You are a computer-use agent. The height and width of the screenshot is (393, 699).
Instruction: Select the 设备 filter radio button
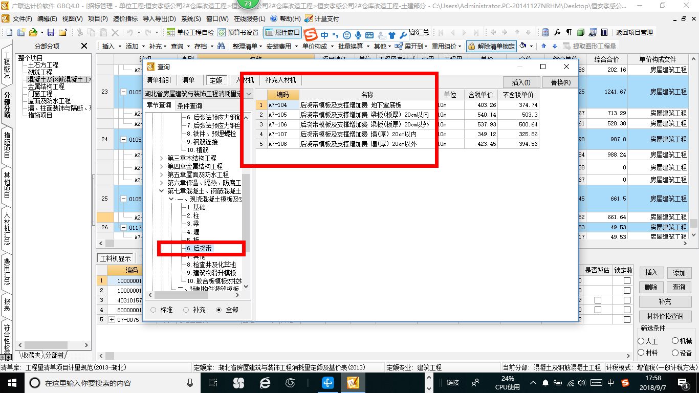[x=675, y=353]
